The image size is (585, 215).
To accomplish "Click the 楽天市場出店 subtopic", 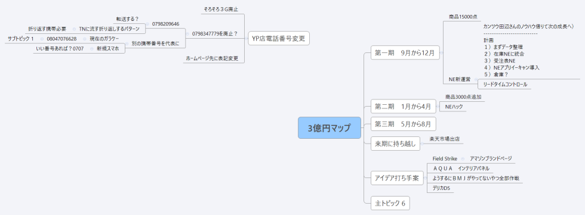I will pos(444,139).
